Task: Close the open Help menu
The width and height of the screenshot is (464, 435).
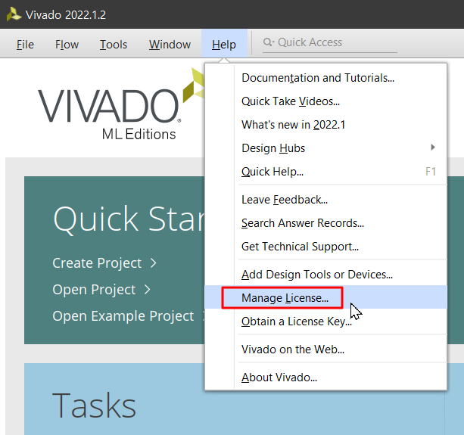Action: tap(224, 45)
